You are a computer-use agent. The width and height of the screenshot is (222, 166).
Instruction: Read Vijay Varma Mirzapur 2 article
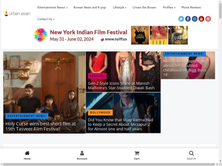point(121,124)
